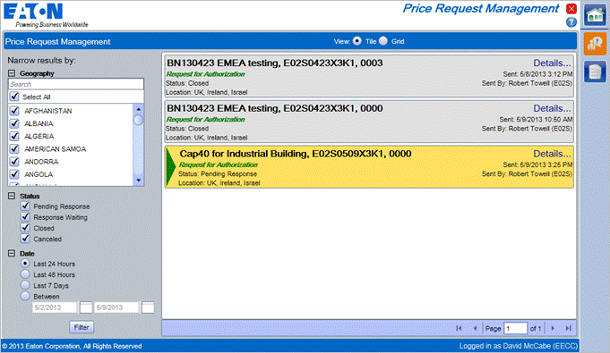Image resolution: width=610 pixels, height=353 pixels.
Task: Select the Last 48 Hours date option
Action: [25, 274]
